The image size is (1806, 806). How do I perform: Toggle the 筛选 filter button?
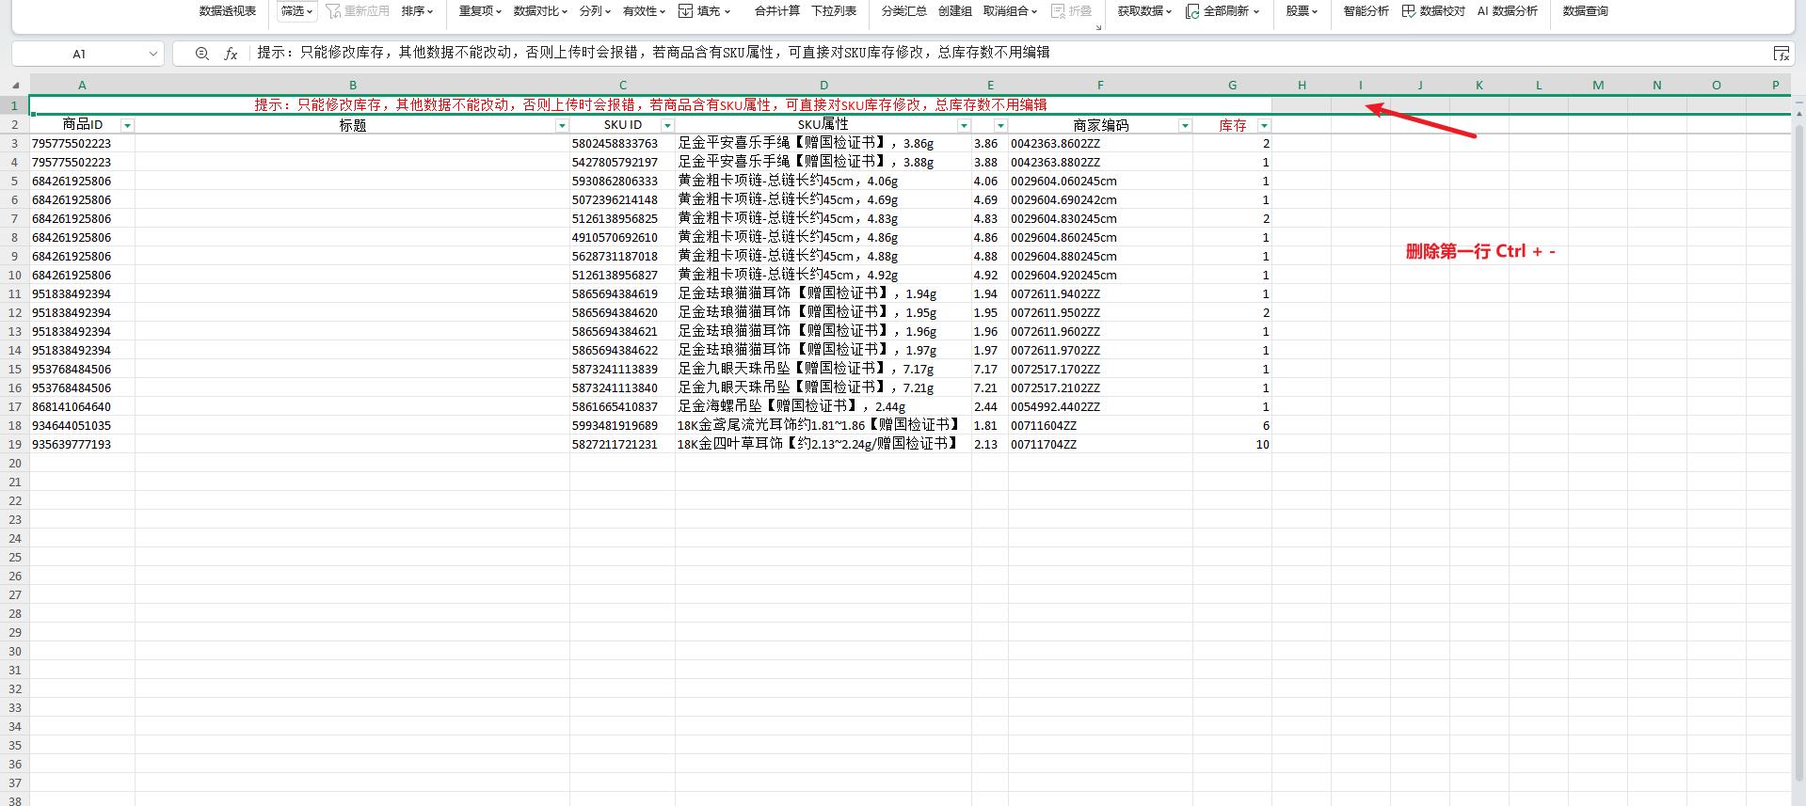(x=297, y=11)
